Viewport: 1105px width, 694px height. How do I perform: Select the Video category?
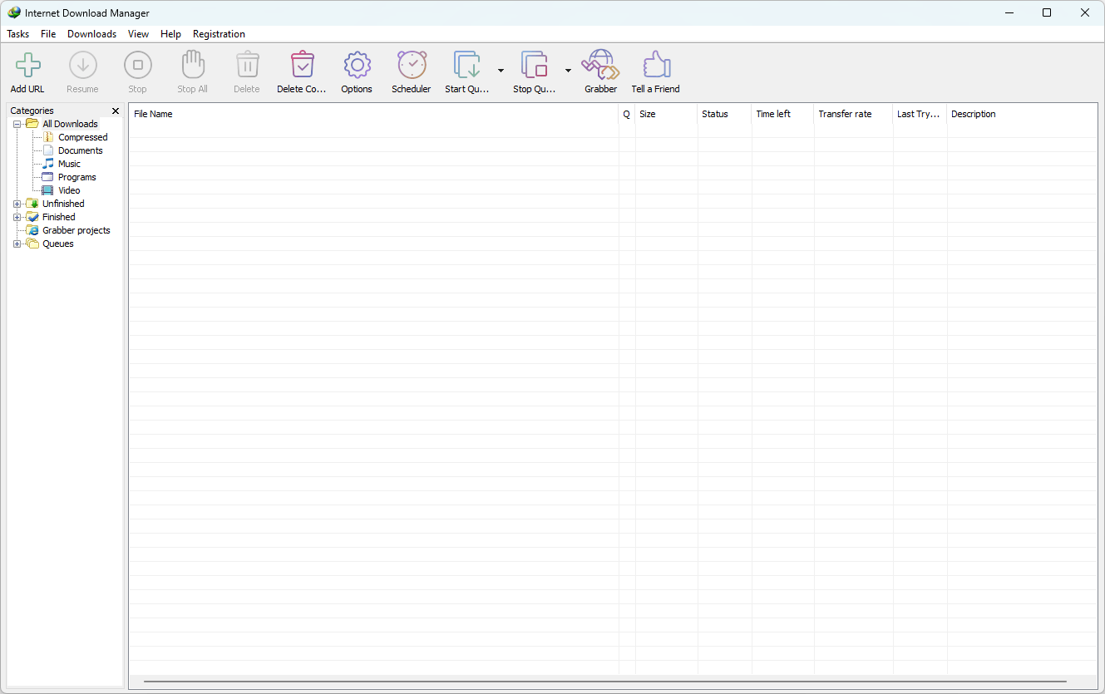pos(69,190)
